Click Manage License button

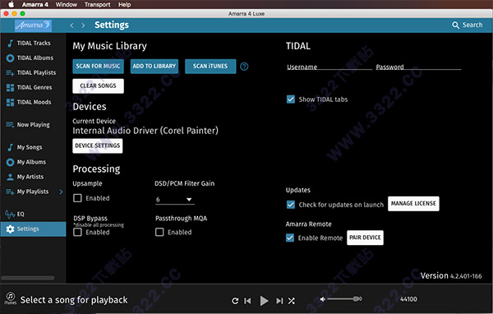click(x=413, y=204)
